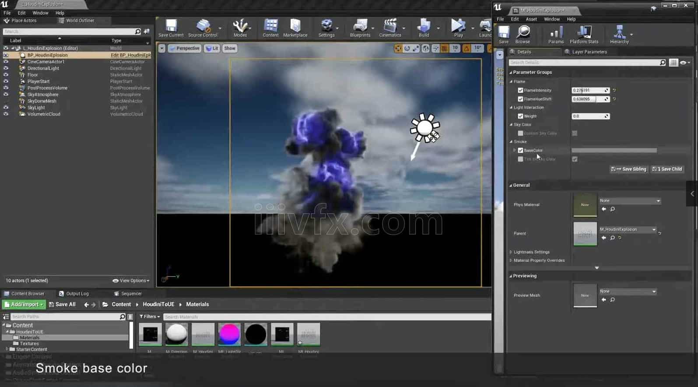Click Save All in Content Browser
Image resolution: width=698 pixels, height=387 pixels.
(x=62, y=305)
